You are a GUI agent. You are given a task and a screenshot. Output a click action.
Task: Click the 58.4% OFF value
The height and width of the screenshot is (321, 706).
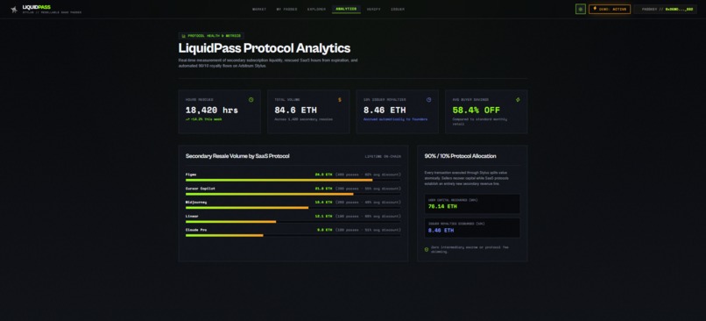click(x=476, y=110)
